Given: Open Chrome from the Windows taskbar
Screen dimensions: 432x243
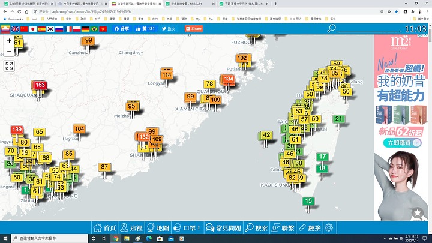Looking at the screenshot, I should click(116, 239).
